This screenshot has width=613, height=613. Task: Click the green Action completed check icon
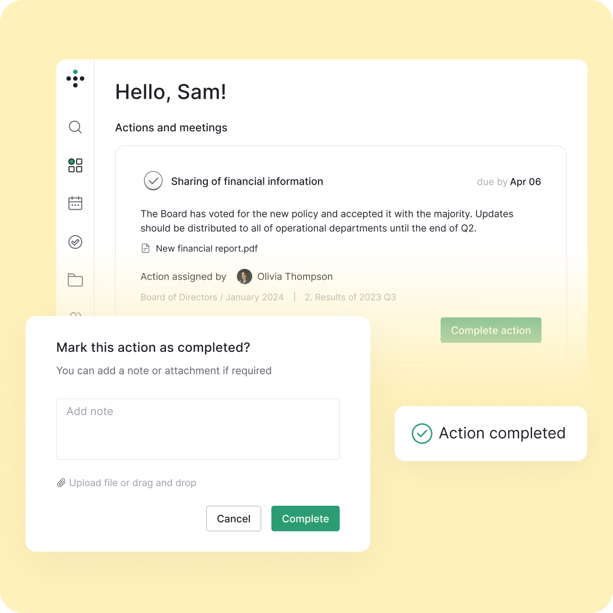pyautogui.click(x=422, y=433)
